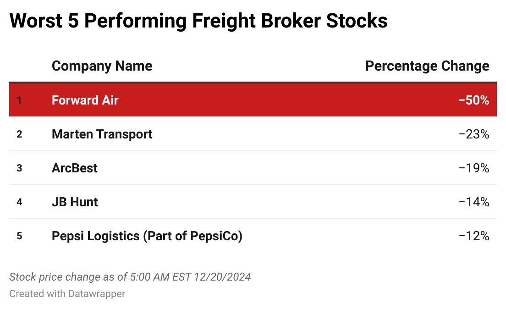Select the ArcBest company name
The image size is (506, 309).
(x=75, y=168)
